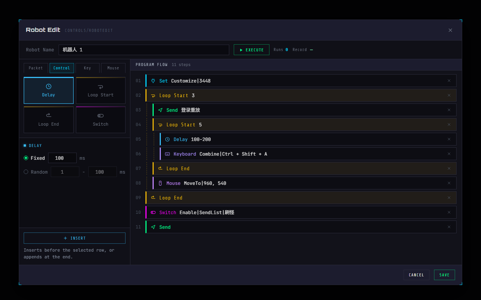Click the toggle icon on step 10
Image resolution: width=481 pixels, height=300 pixels.
click(153, 212)
